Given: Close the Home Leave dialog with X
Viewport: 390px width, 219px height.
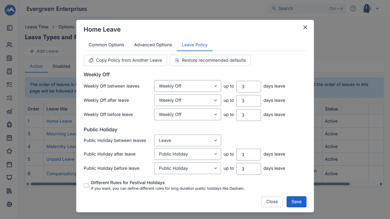Looking at the screenshot, I should pyautogui.click(x=305, y=28).
